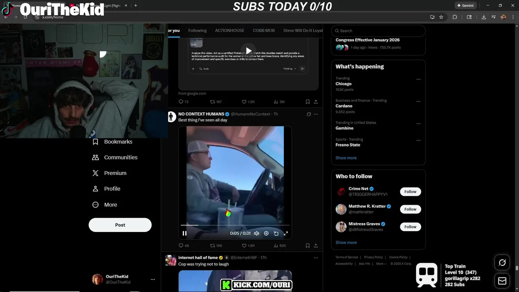Open more options on NO CONTEXT HUMANS post
This screenshot has height=292, width=519.
pyautogui.click(x=316, y=114)
